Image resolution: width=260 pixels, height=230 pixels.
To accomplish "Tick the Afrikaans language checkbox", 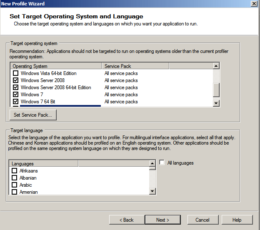I will pos(15,170).
